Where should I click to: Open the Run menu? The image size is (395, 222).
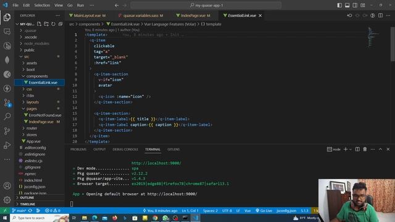pos(80,6)
